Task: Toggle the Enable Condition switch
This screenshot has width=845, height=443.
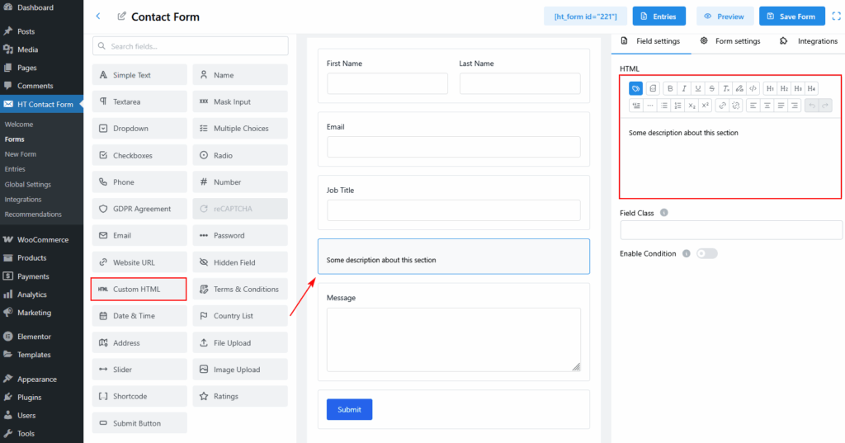Action: pyautogui.click(x=706, y=253)
